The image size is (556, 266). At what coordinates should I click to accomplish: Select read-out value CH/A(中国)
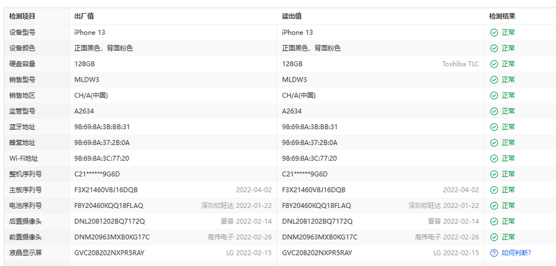pos(298,95)
